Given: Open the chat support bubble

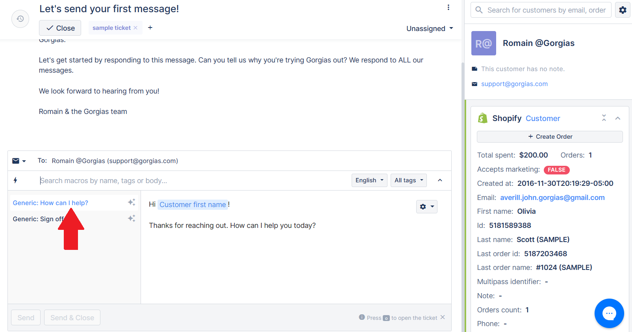Looking at the screenshot, I should [609, 313].
